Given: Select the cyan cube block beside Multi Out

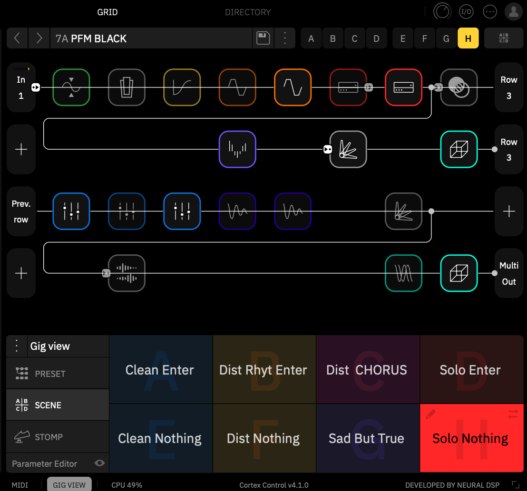Looking at the screenshot, I should coord(459,273).
